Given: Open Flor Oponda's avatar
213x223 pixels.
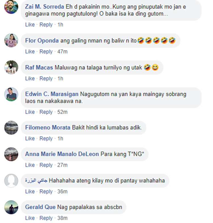Looking at the screenshot, I should point(11,40).
